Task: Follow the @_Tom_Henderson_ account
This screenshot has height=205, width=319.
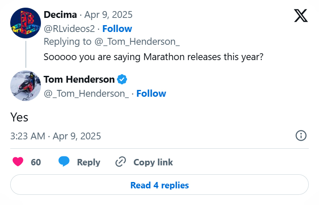Action: pos(151,93)
